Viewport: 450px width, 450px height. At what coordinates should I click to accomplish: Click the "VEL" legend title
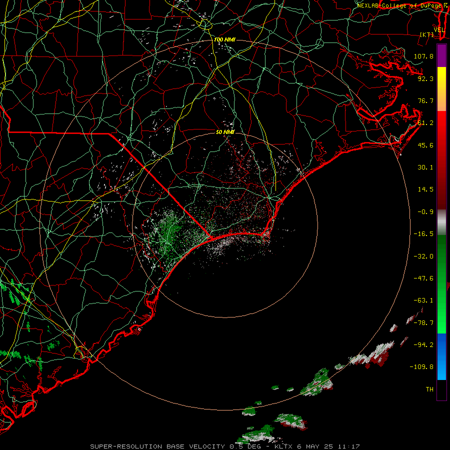pos(439,30)
